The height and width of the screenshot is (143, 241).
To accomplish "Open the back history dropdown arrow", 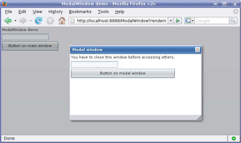I will [15, 21].
